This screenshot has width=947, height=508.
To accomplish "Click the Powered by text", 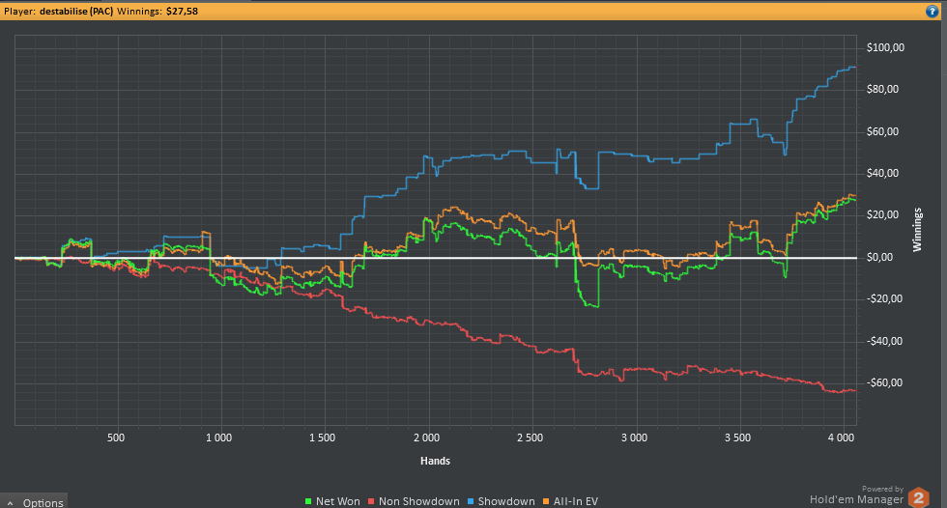I will (882, 489).
